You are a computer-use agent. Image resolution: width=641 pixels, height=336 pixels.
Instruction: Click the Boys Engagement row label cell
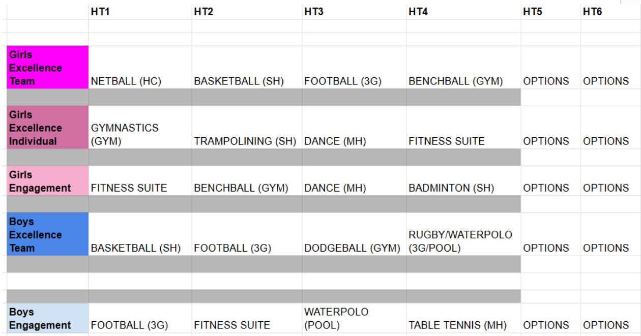pyautogui.click(x=48, y=319)
